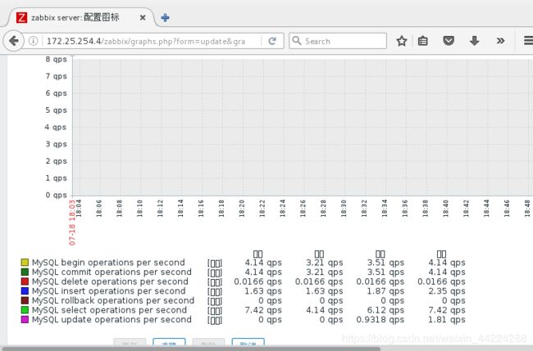The image size is (533, 351).
Task: Click the 2.35 qps value for insert operations
Action: coord(447,291)
